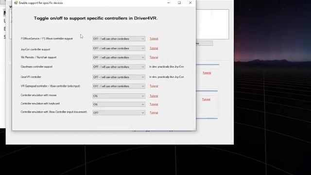311x175 pixels.
Task: Change the Controller emulation with keyboard dropdown
Action: pos(119,104)
